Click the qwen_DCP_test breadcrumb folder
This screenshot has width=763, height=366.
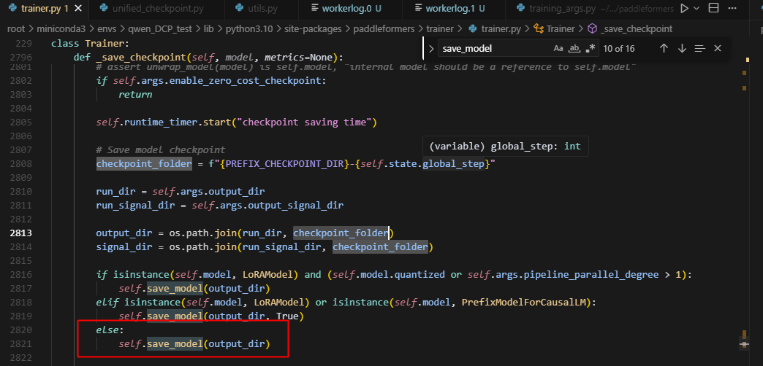[155, 28]
